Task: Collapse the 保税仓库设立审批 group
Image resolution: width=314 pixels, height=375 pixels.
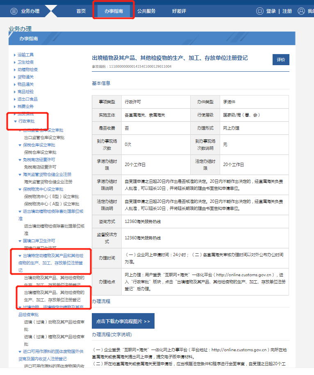Action: [x=20, y=145]
